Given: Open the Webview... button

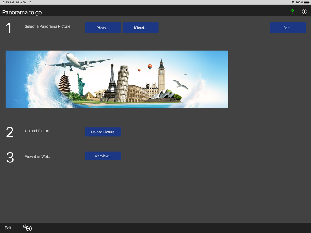Looking at the screenshot, I should coord(103,156).
